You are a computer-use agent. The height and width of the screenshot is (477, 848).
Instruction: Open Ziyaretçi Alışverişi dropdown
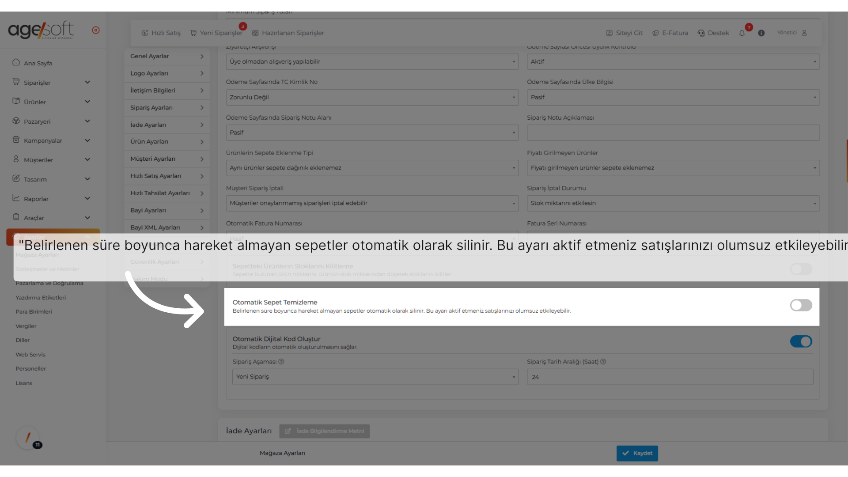point(372,62)
